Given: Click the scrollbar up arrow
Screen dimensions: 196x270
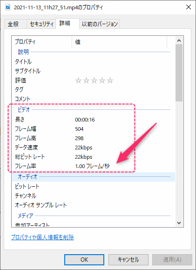Looking at the screenshot, I should click(x=179, y=40).
